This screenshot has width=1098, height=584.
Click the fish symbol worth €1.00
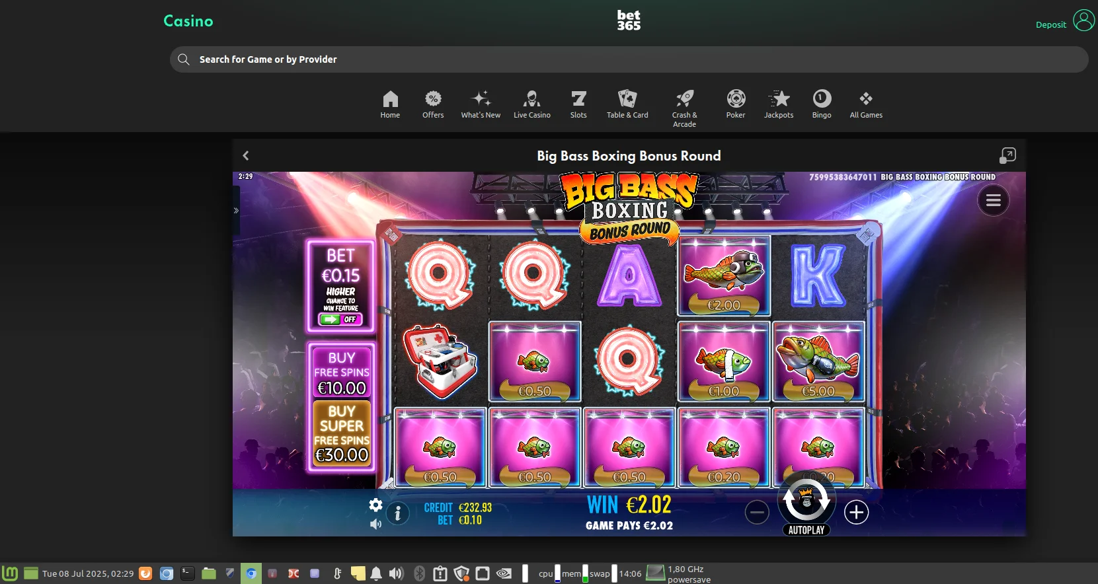724,361
